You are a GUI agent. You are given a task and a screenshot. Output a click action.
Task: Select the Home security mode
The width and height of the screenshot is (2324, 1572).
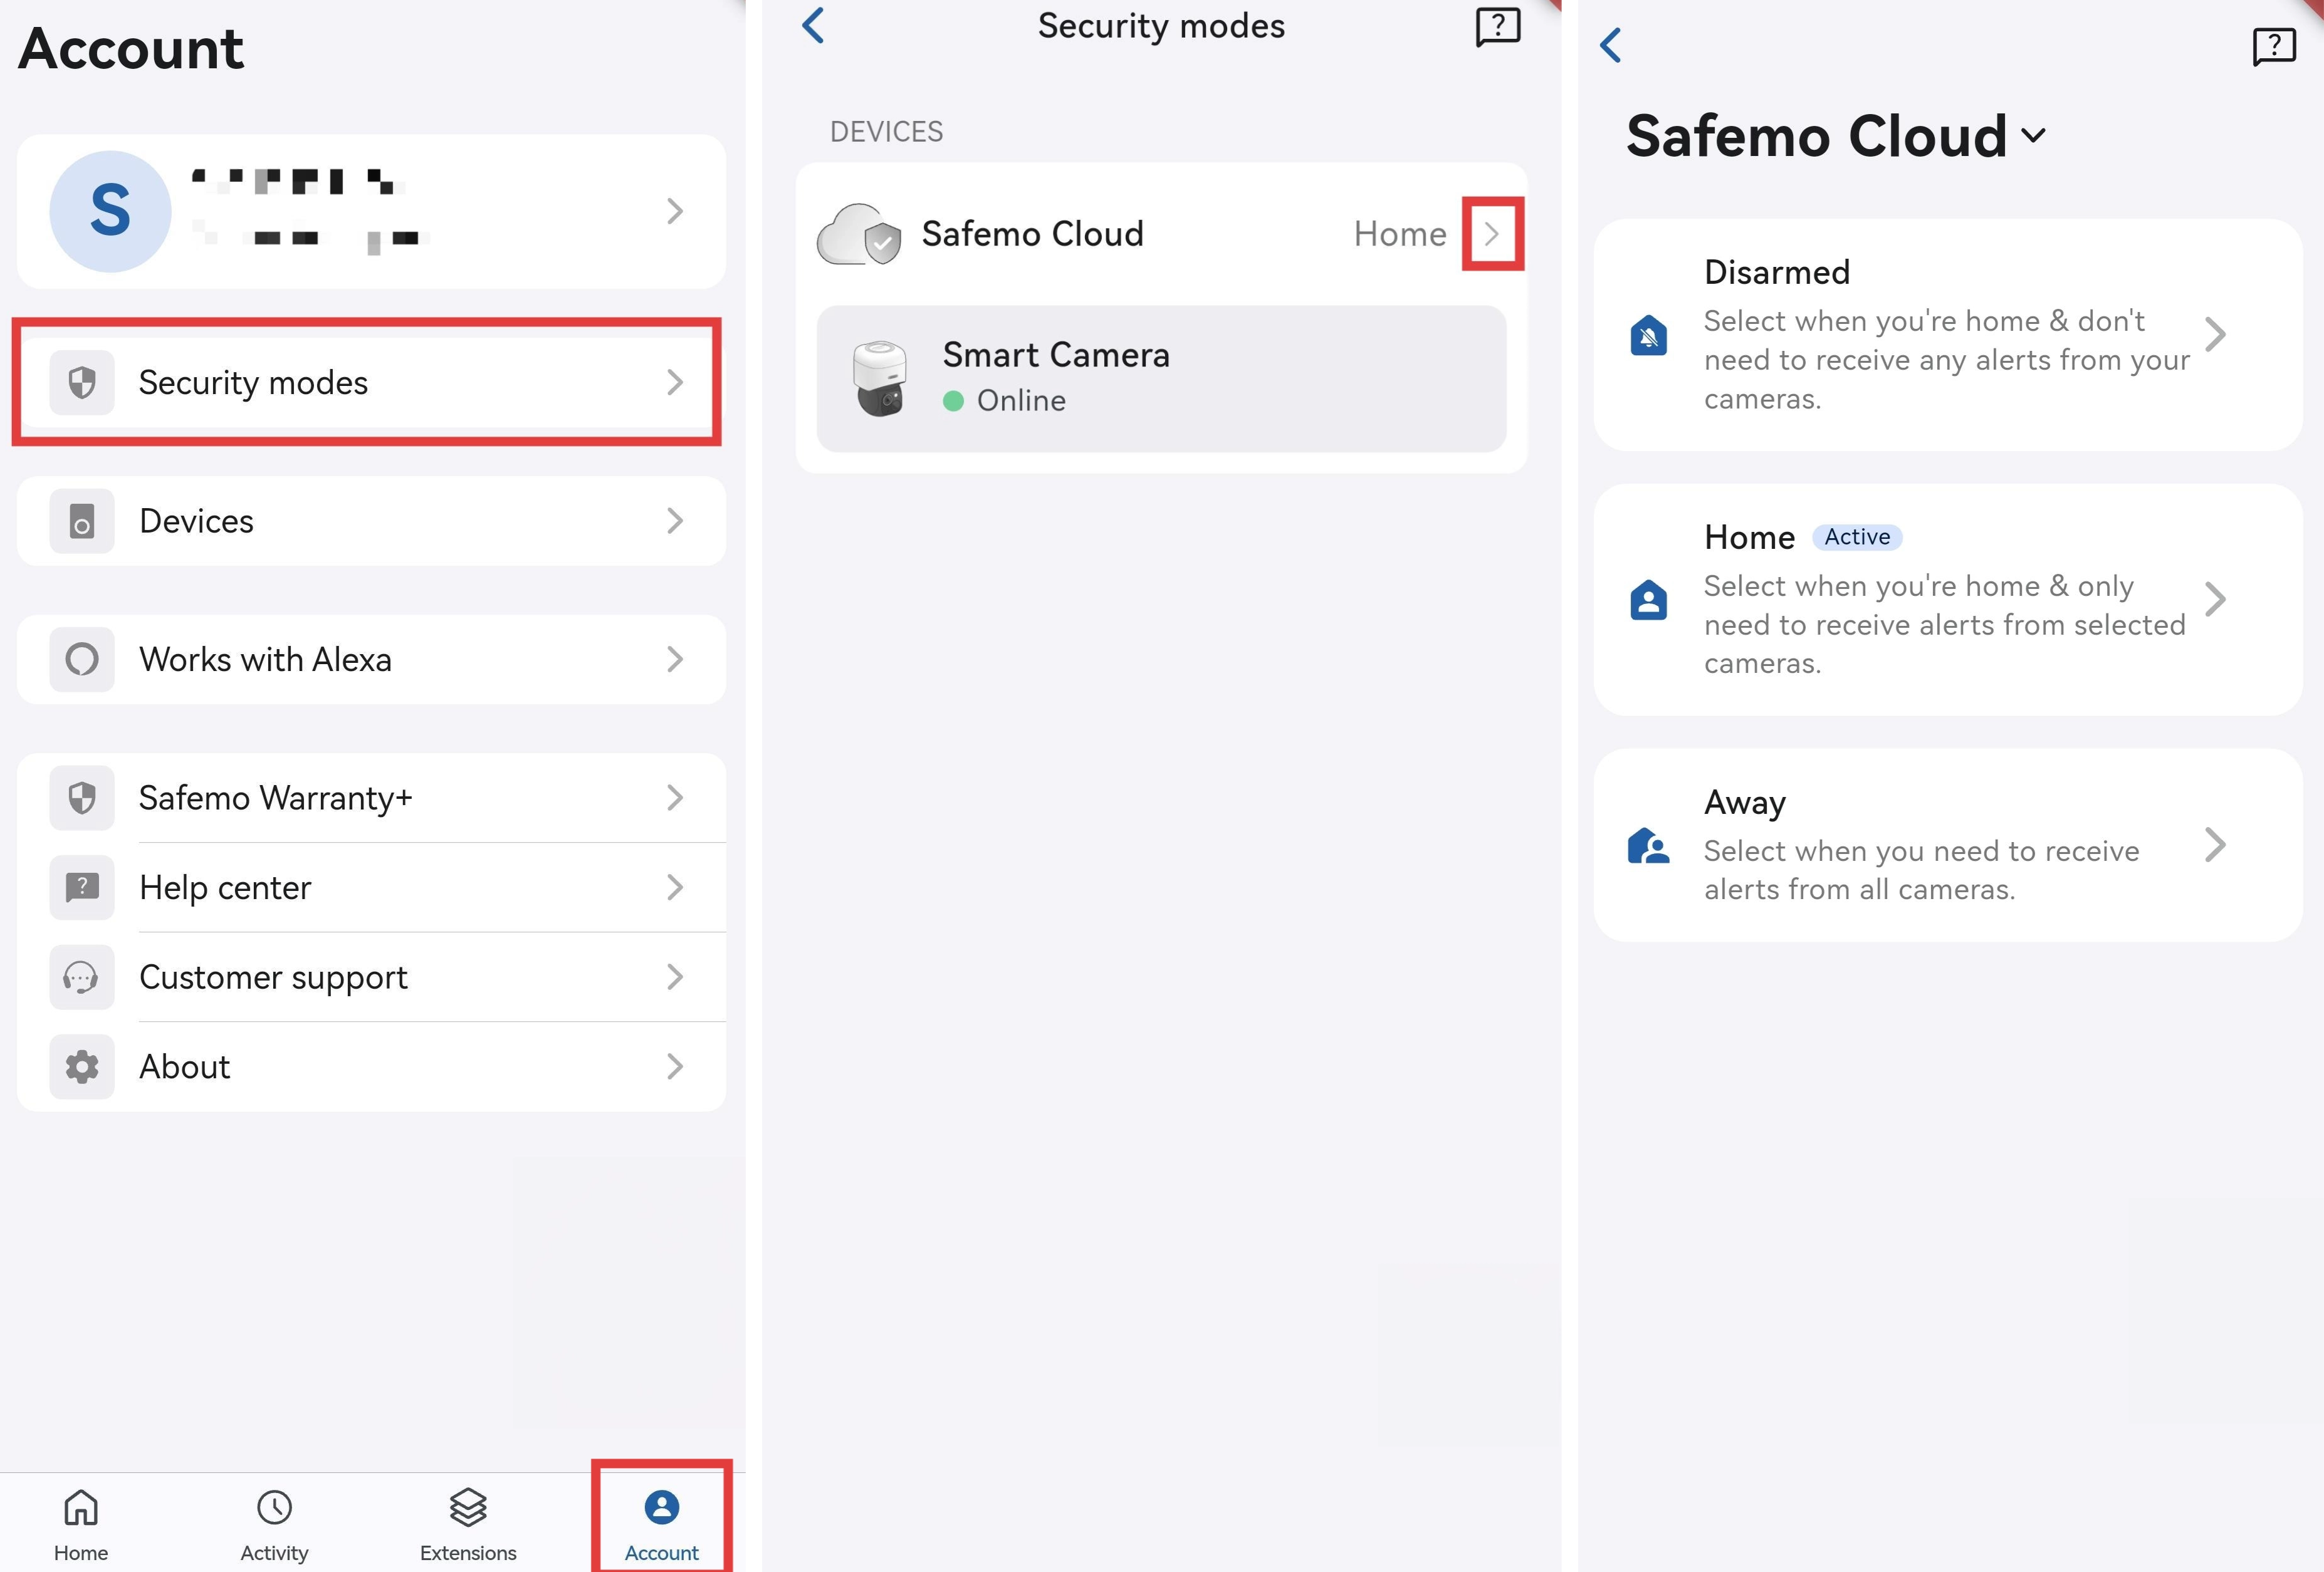click(1948, 600)
